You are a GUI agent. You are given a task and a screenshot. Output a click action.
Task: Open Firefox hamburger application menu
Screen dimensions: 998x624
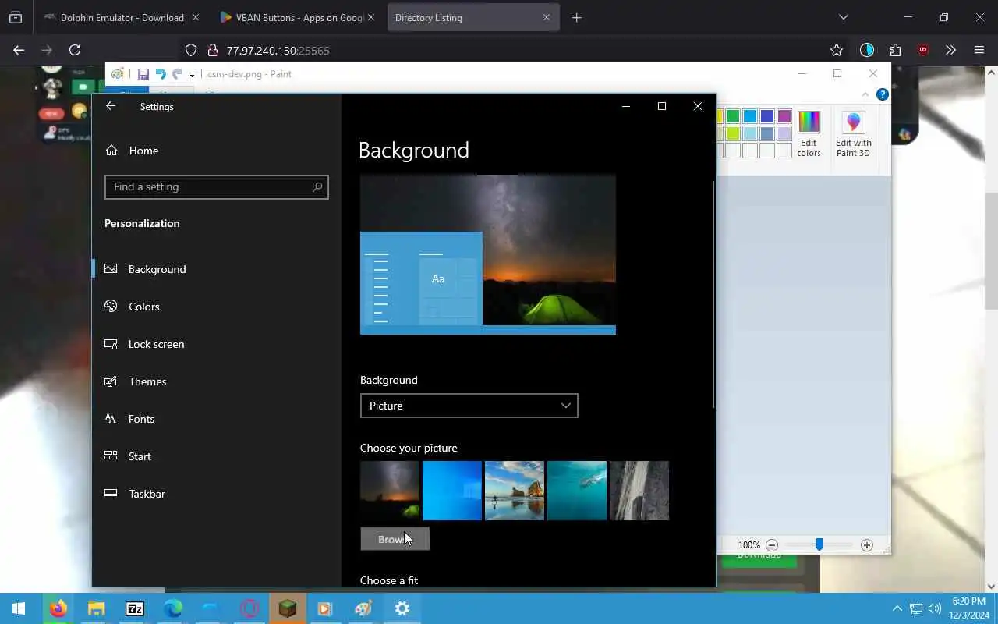[979, 50]
